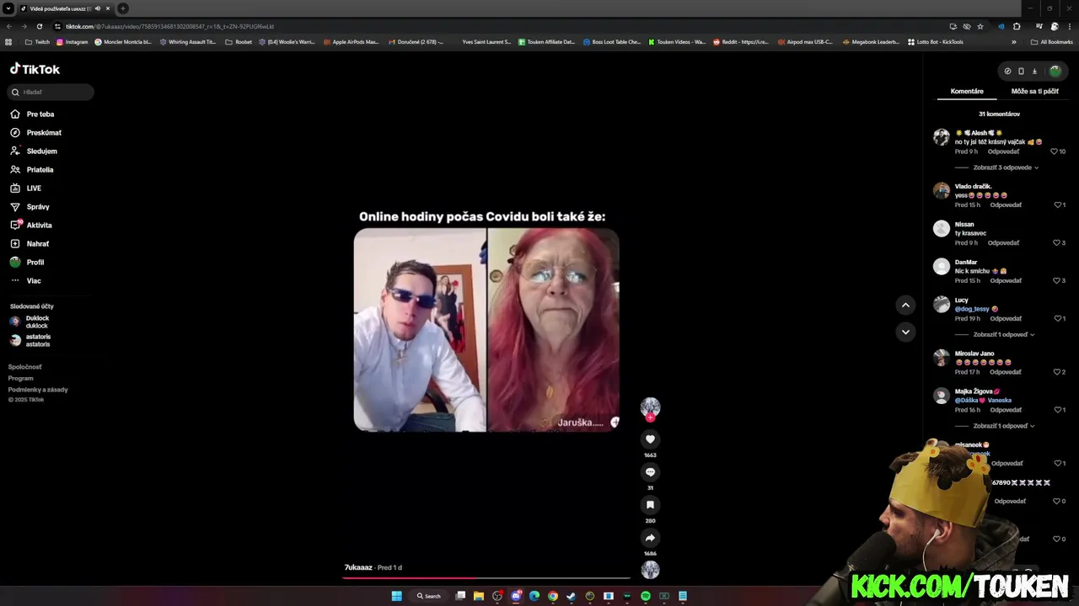Share the video using the arrow icon
The width and height of the screenshot is (1079, 606).
(650, 538)
